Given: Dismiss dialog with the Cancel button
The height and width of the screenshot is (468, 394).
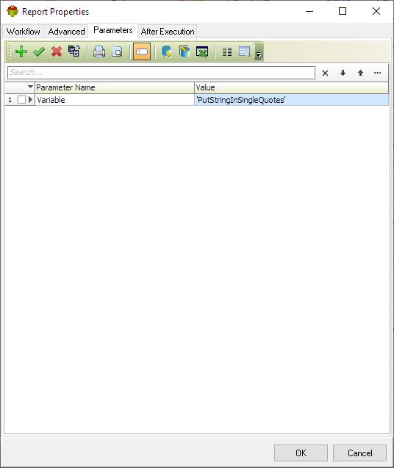Looking at the screenshot, I should (x=359, y=453).
